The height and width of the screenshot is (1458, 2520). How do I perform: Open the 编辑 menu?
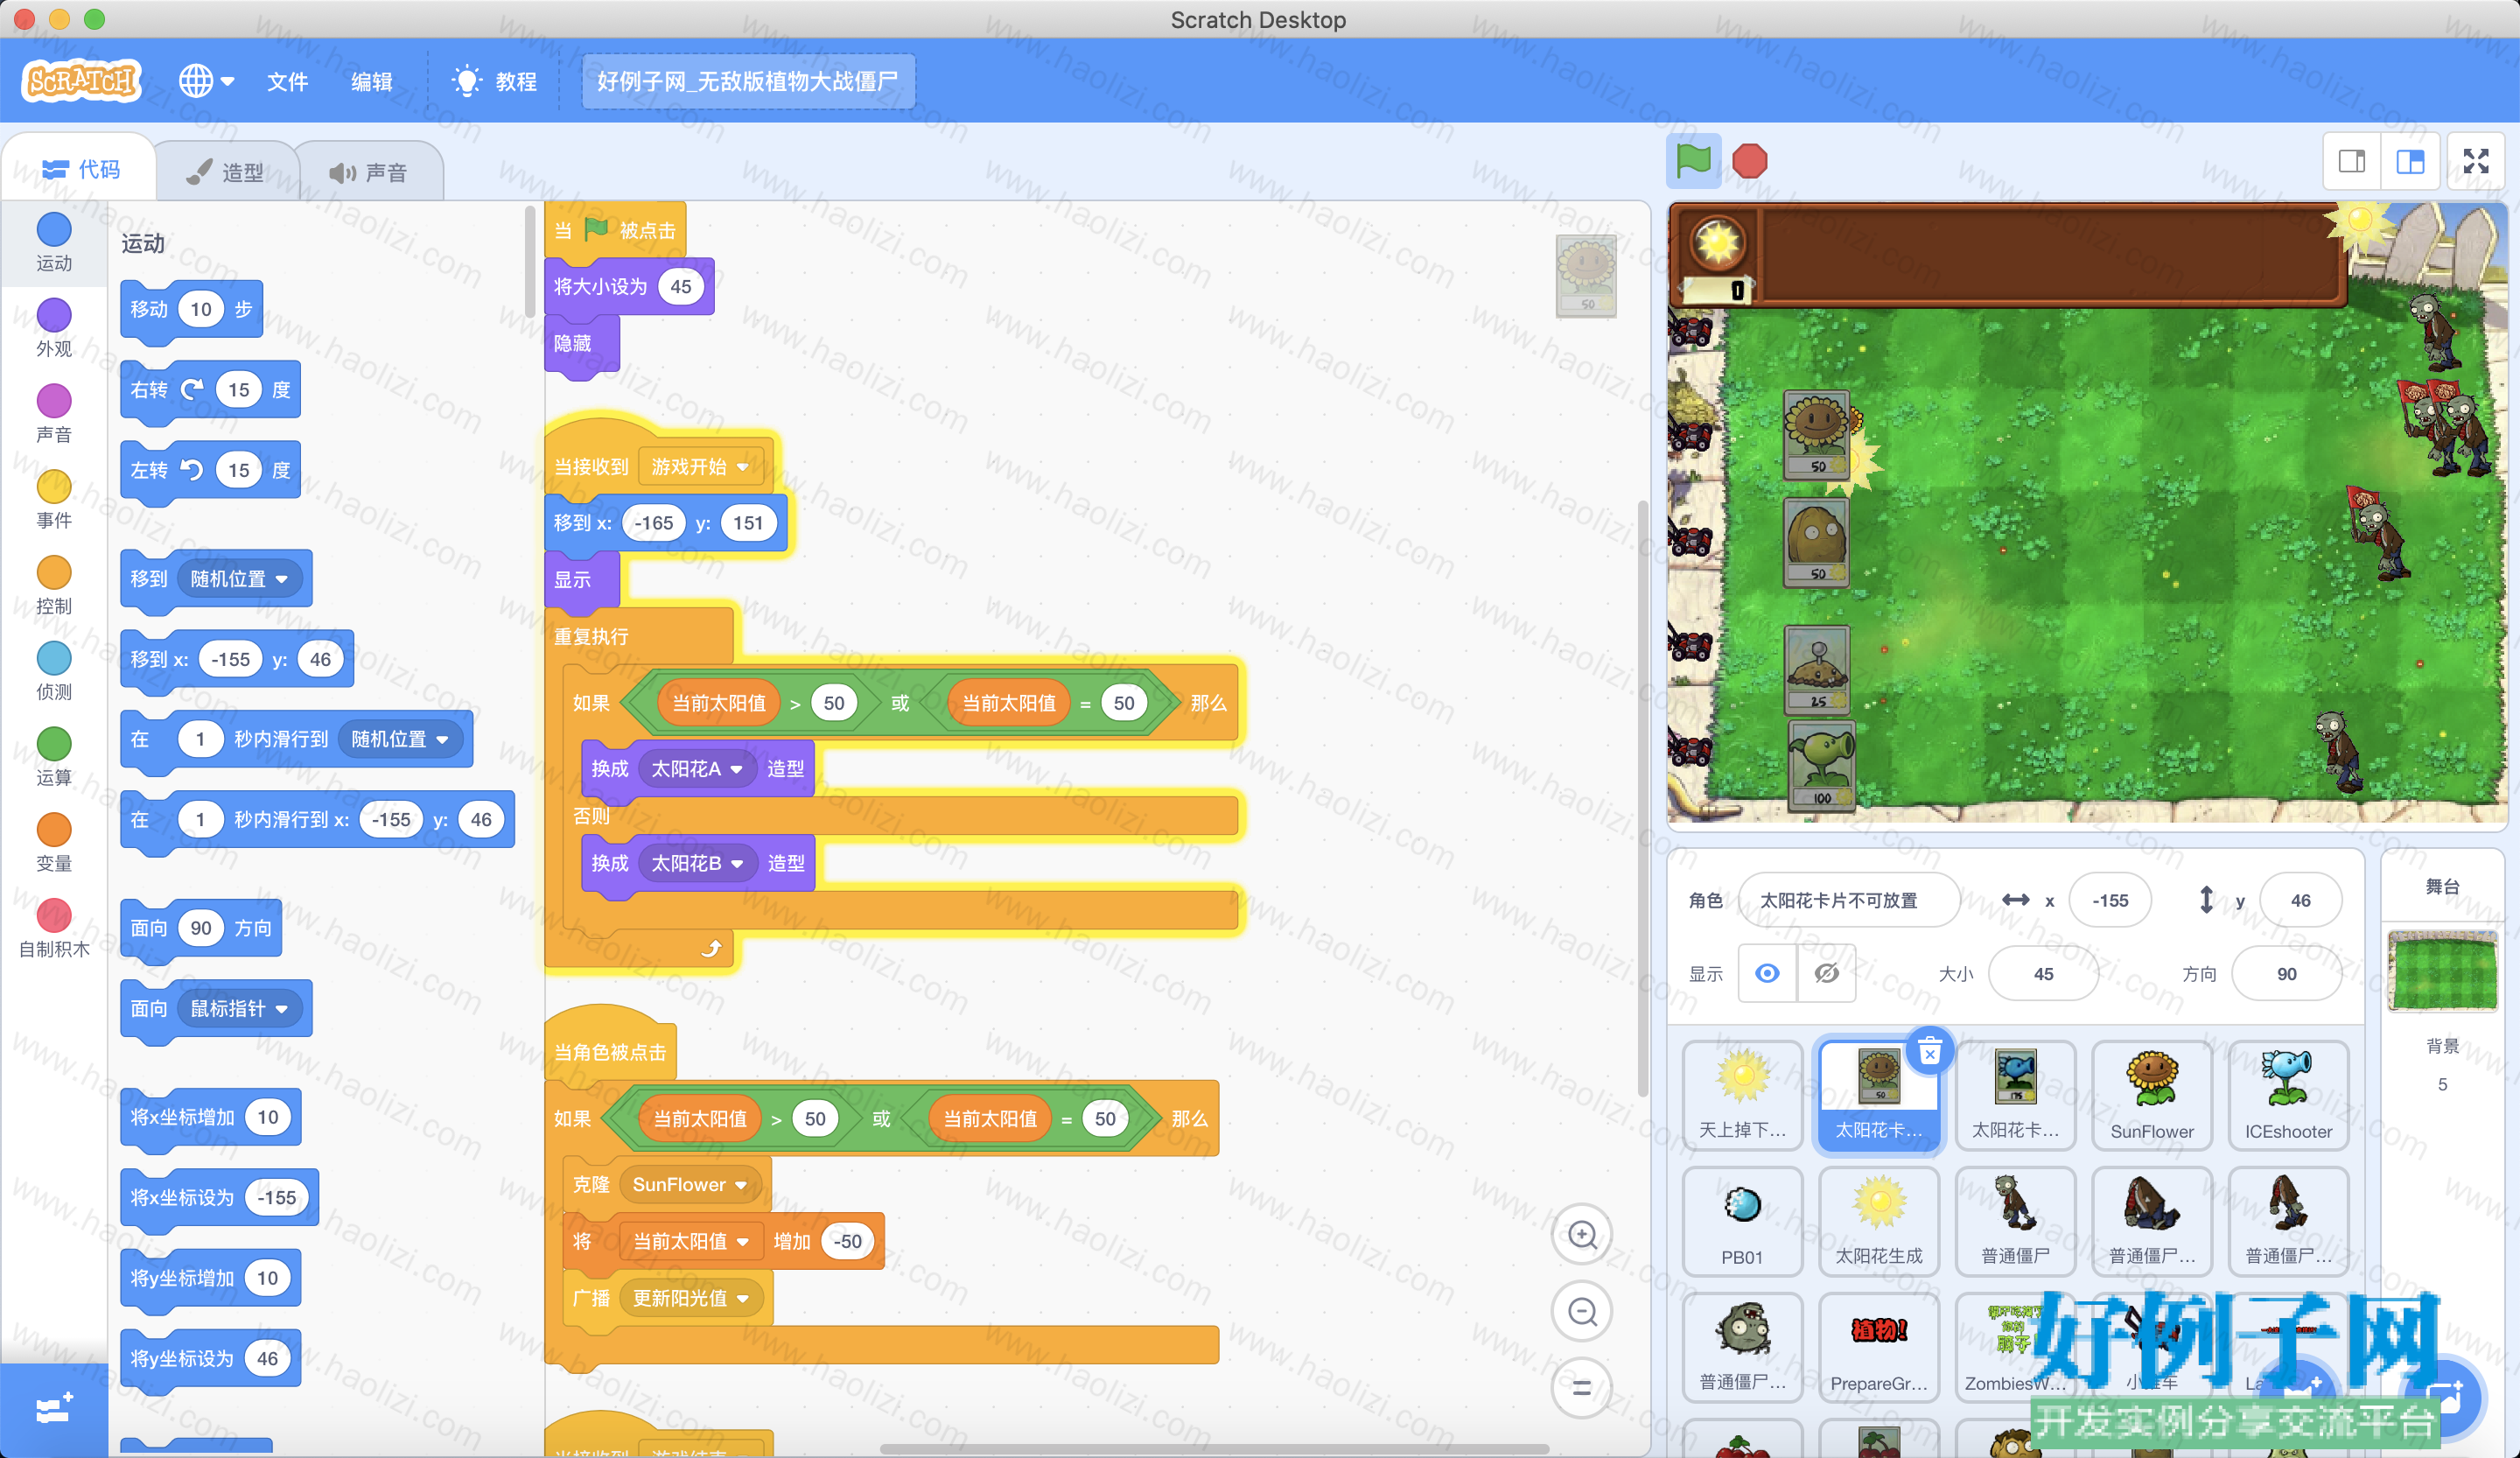(372, 82)
